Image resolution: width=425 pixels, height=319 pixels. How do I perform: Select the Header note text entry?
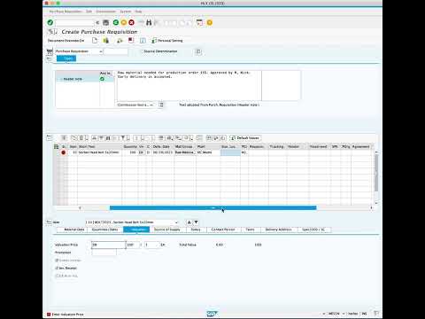pos(73,79)
